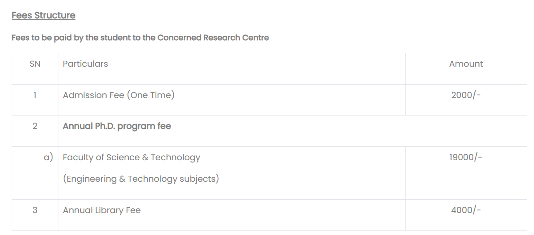Select the Particulars column header
This screenshot has height=235, width=534.
click(85, 64)
